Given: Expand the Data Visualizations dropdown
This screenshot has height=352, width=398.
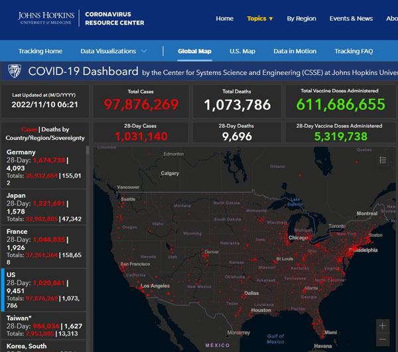Looking at the screenshot, I should [113, 51].
